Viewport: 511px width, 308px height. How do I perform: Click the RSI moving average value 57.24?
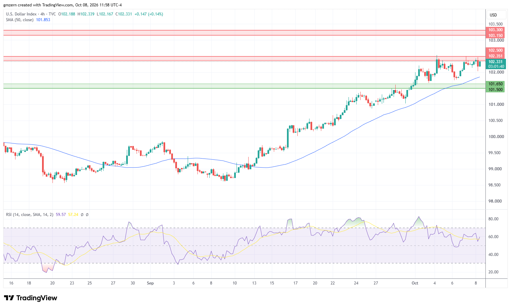[73, 215]
